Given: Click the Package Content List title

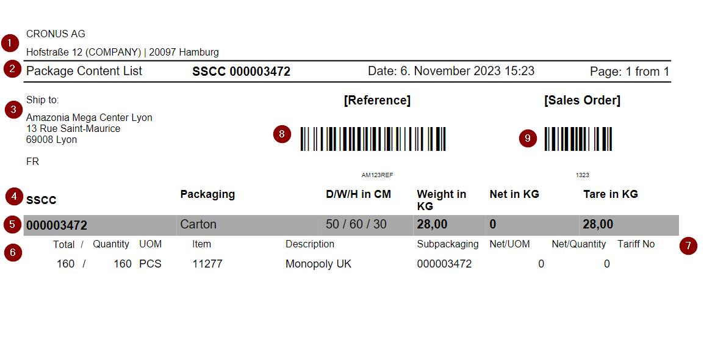Looking at the screenshot, I should coord(84,71).
